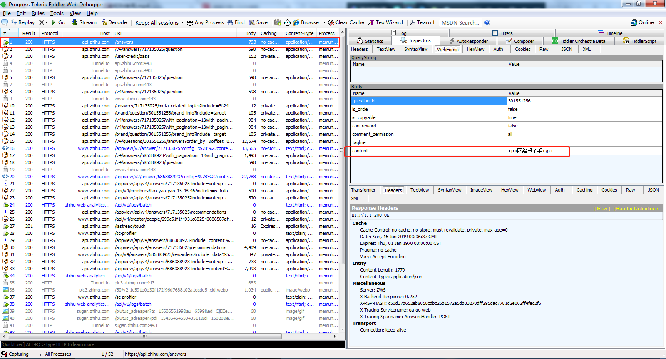Toggle Capturing in the status bar
666x359 pixels.
pyautogui.click(x=15, y=354)
